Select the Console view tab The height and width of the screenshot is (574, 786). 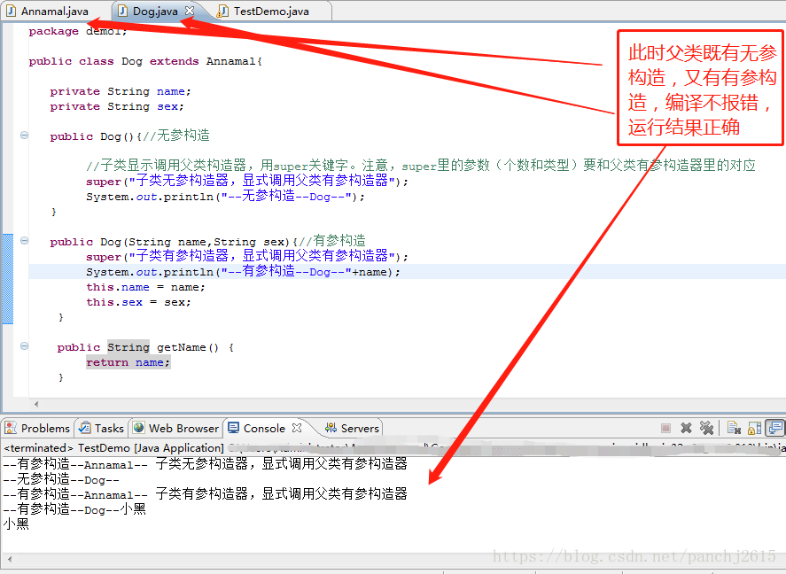pyautogui.click(x=264, y=428)
